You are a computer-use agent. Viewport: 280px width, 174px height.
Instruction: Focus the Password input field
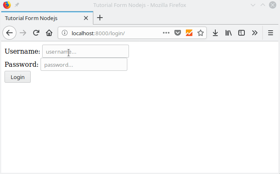click(84, 64)
